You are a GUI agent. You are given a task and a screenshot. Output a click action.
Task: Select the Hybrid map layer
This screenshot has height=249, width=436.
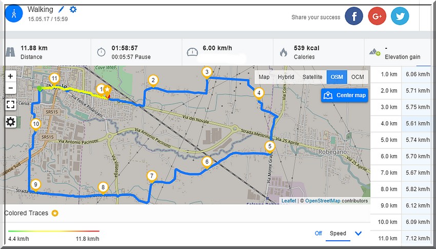click(x=286, y=77)
